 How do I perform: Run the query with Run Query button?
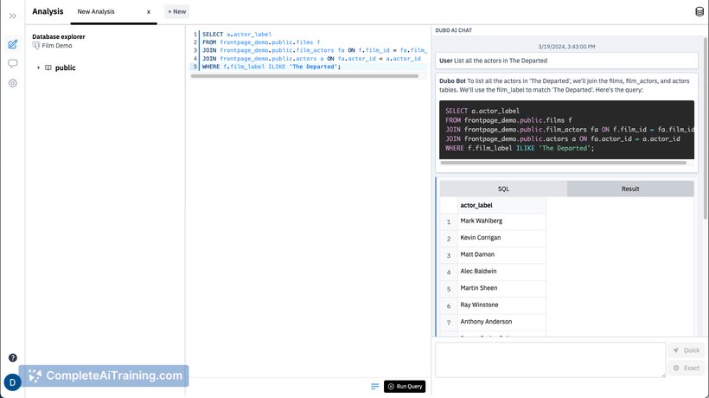click(405, 386)
